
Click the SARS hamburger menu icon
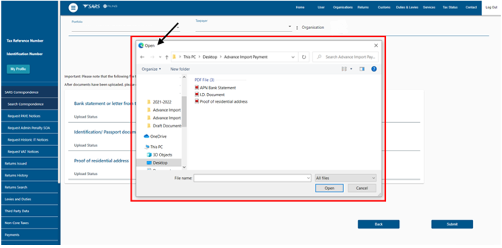tap(74, 7)
